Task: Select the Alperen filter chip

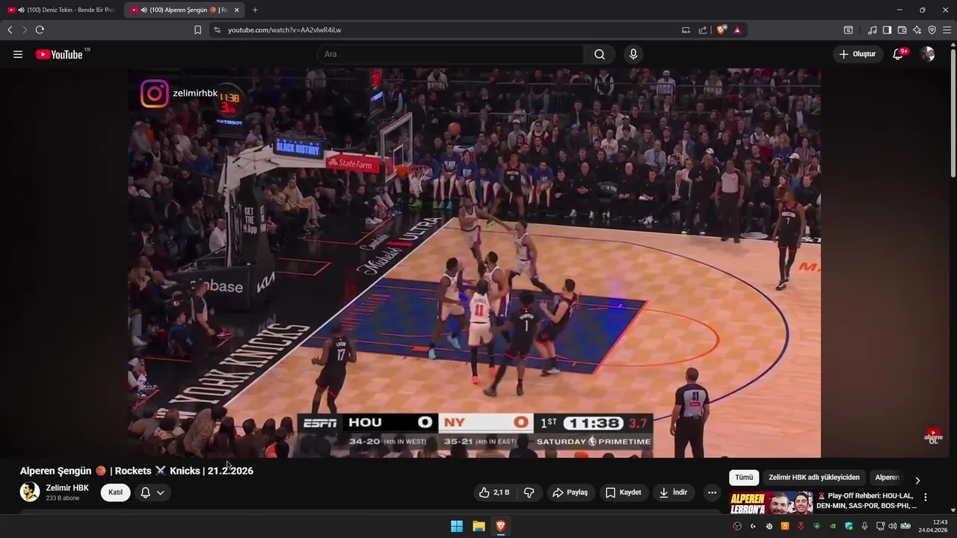Action: (x=887, y=477)
